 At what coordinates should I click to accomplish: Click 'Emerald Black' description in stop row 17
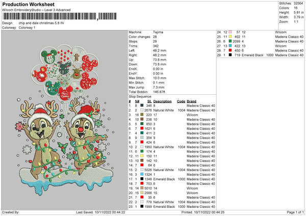164,179
